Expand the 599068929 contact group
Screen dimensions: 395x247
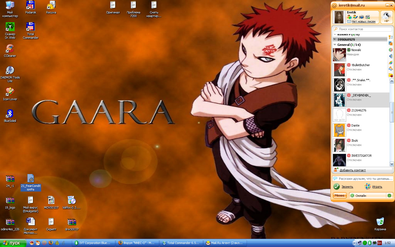click(x=335, y=40)
